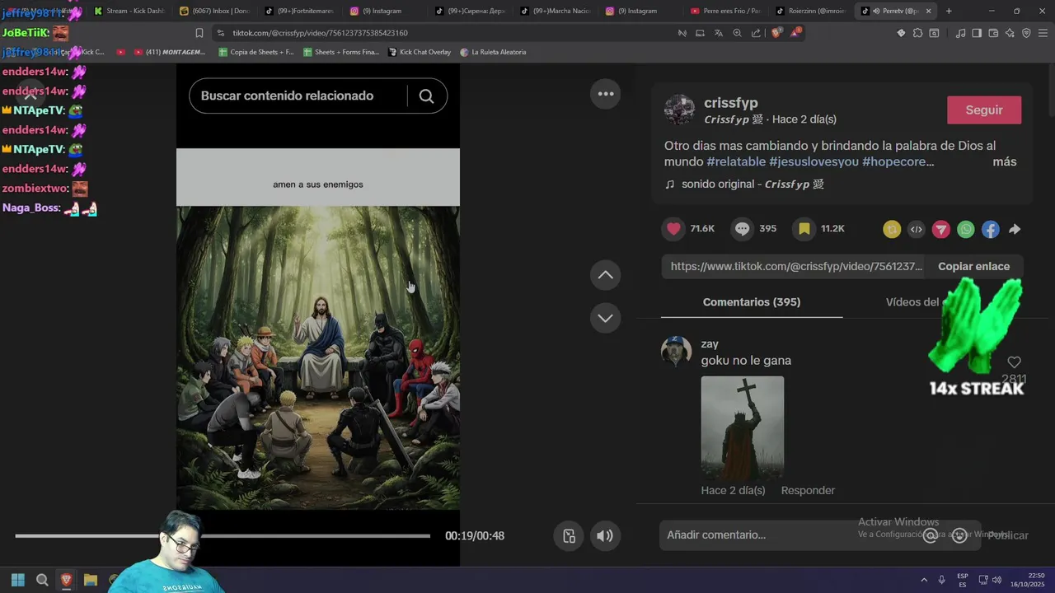Viewport: 1055px width, 593px height.
Task: Click the share page icon in address bar
Action: [x=756, y=33]
